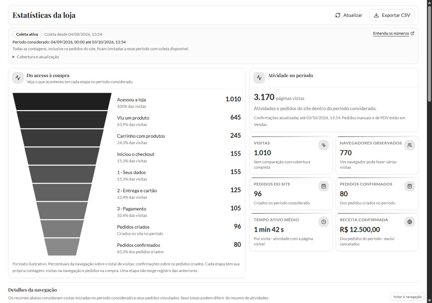The height and width of the screenshot is (303, 432).
Task: Click the bag icon on Pedidos do site card
Action: [323, 186]
